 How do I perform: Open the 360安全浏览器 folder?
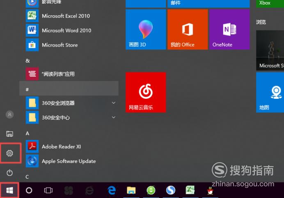[69, 103]
